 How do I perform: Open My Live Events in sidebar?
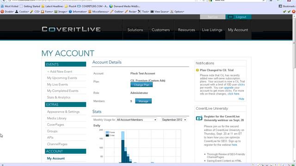click(x=57, y=84)
